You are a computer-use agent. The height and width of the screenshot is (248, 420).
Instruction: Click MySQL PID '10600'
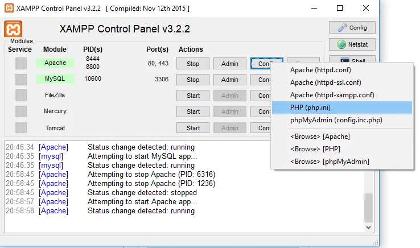[93, 78]
